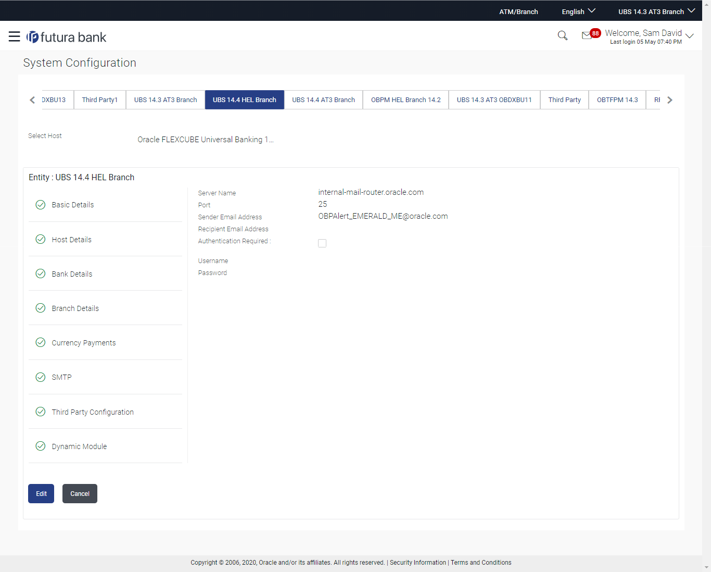711x572 pixels.
Task: Click the Currency Payments checkmark icon
Action: (x=41, y=342)
